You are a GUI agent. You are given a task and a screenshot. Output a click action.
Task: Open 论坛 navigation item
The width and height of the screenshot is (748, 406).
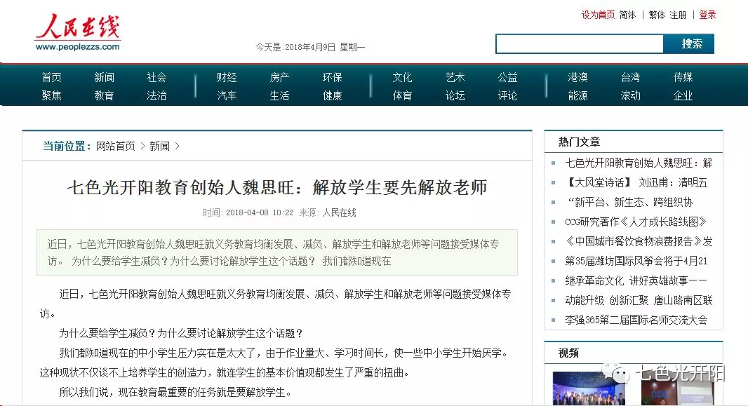point(455,95)
